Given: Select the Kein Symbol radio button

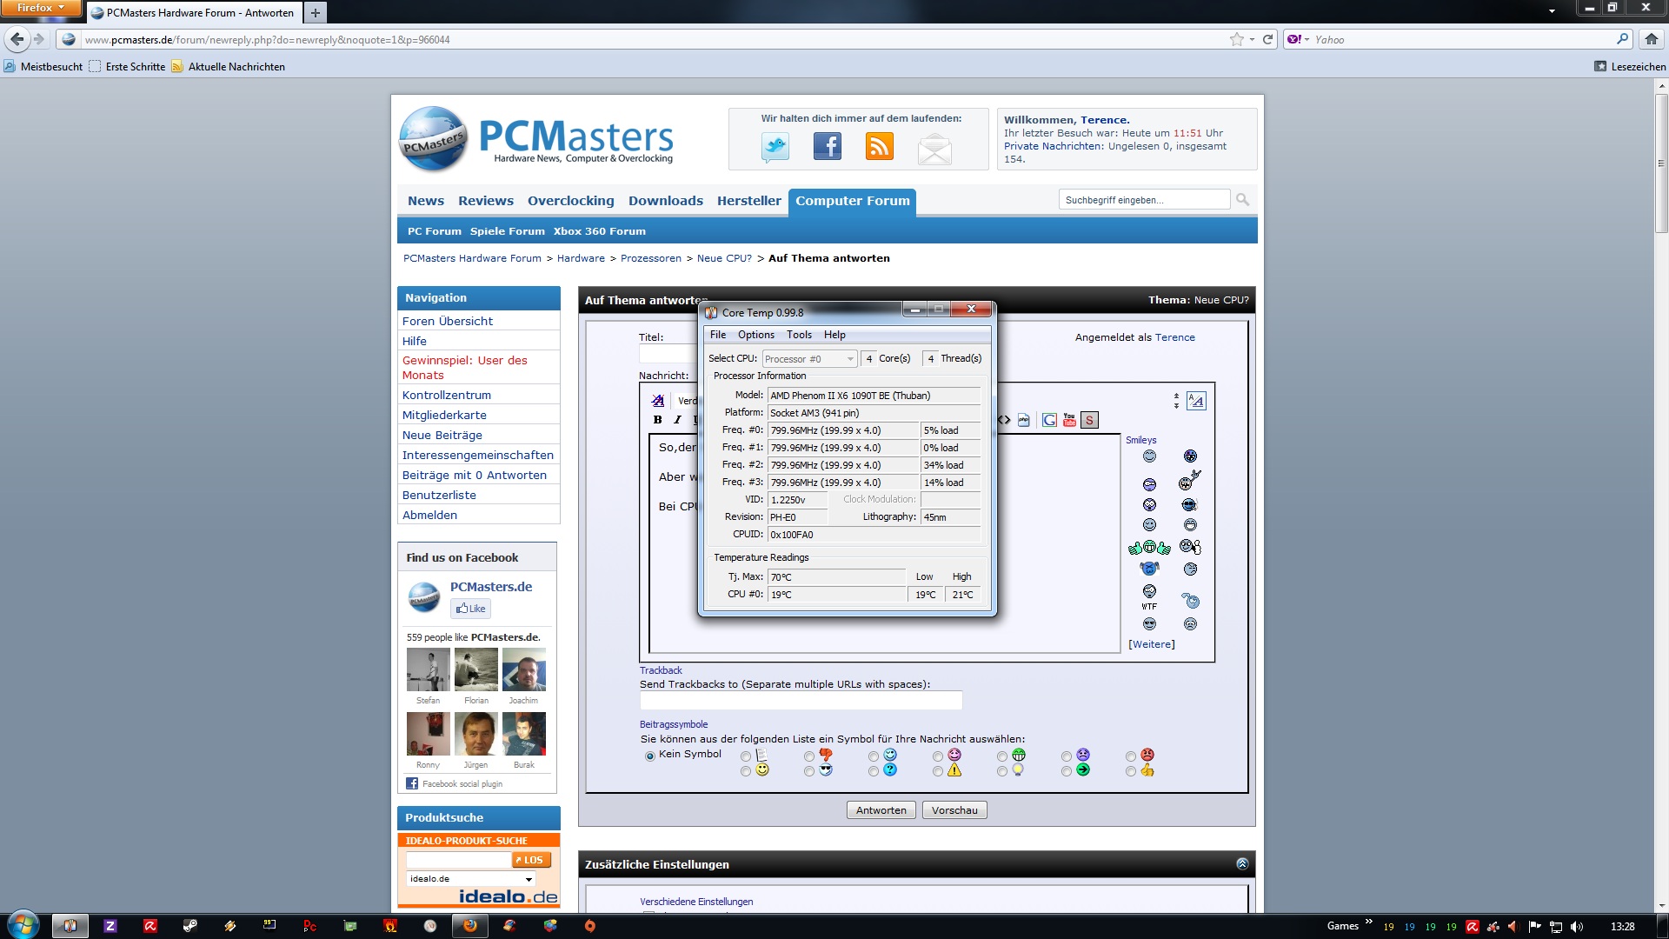Looking at the screenshot, I should coord(649,756).
